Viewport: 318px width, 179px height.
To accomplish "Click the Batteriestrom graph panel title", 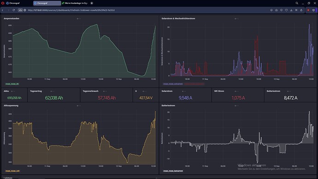I will [x=168, y=106].
